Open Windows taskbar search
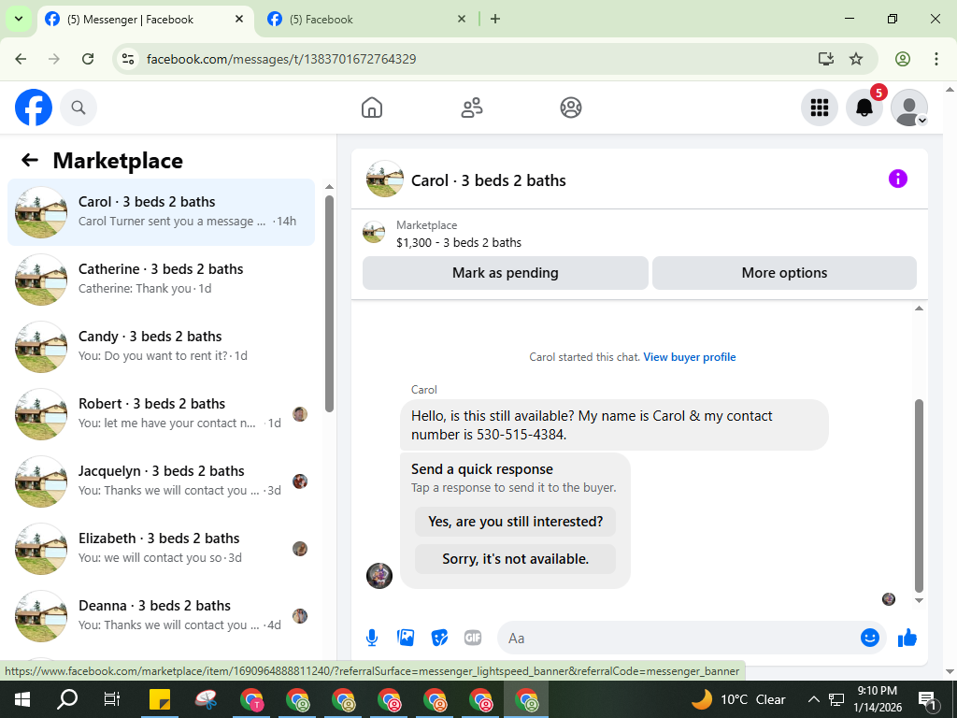Screen dimensions: 957x718 coord(67,699)
